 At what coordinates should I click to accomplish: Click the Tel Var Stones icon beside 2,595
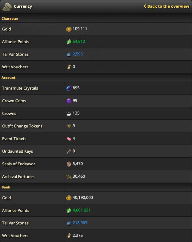pyautogui.click(x=69, y=54)
